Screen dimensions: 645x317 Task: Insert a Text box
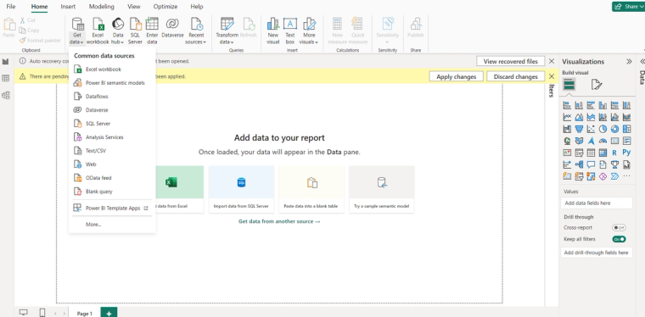pos(290,31)
